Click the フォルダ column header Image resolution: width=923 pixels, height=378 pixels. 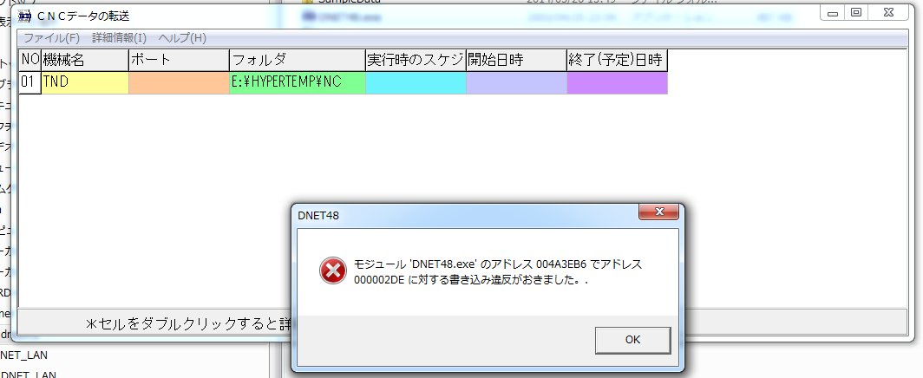pyautogui.click(x=298, y=60)
